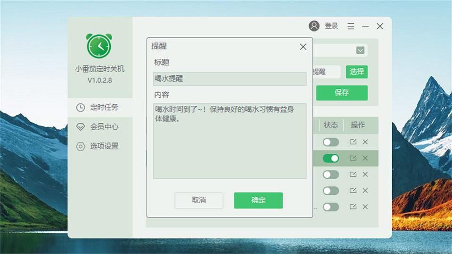452x254 pixels.
Task: Click the 标题 input field with 喝水提醒
Action: 230,79
